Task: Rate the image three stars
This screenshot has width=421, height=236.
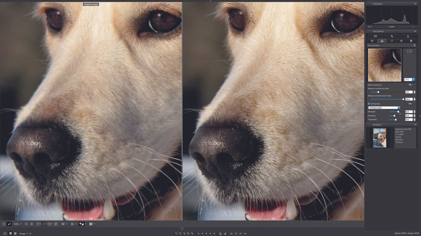Action: pos(184,234)
